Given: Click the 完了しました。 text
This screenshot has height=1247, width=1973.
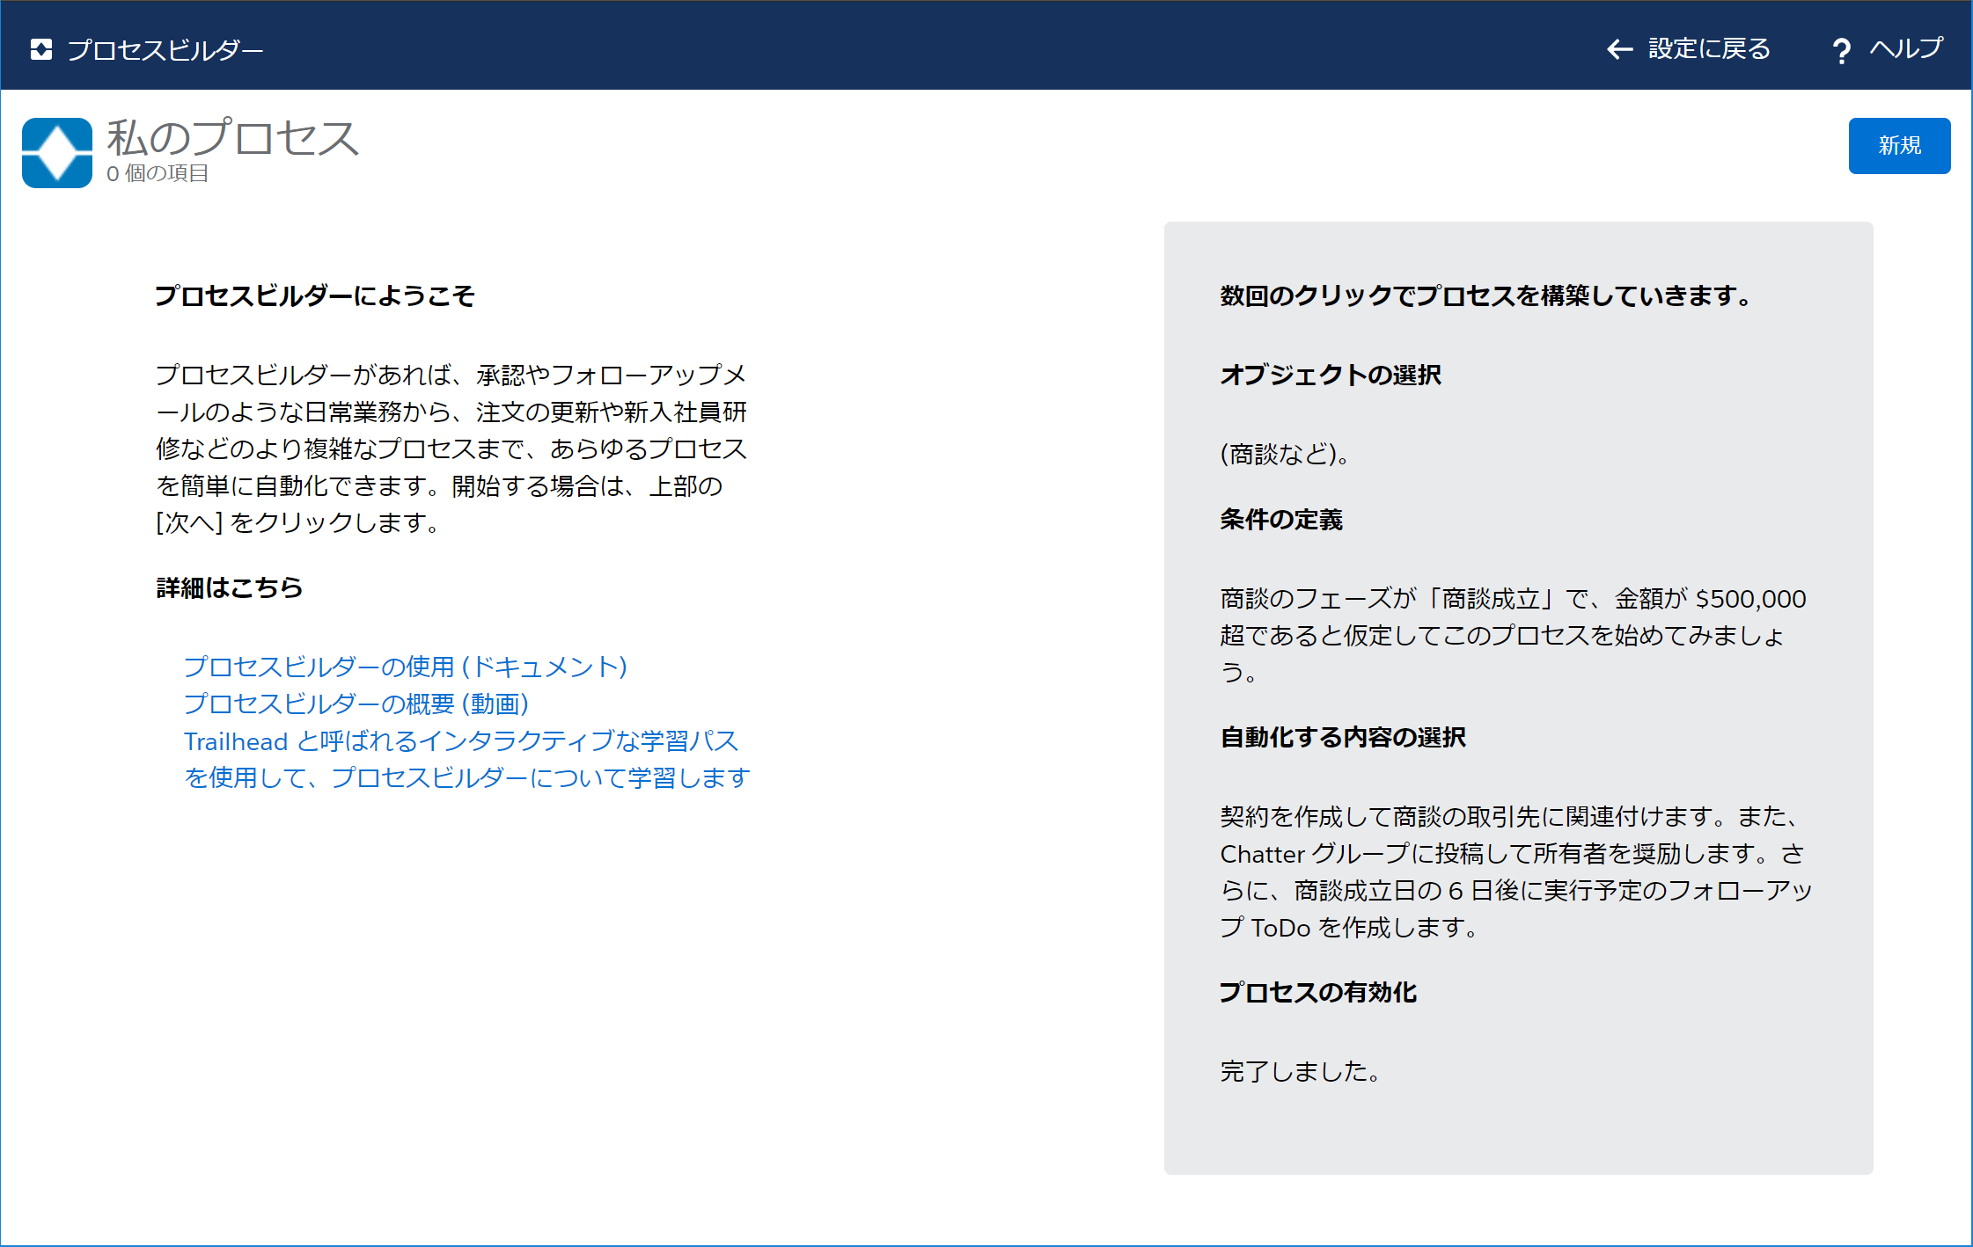Looking at the screenshot, I should pyautogui.click(x=1302, y=1071).
